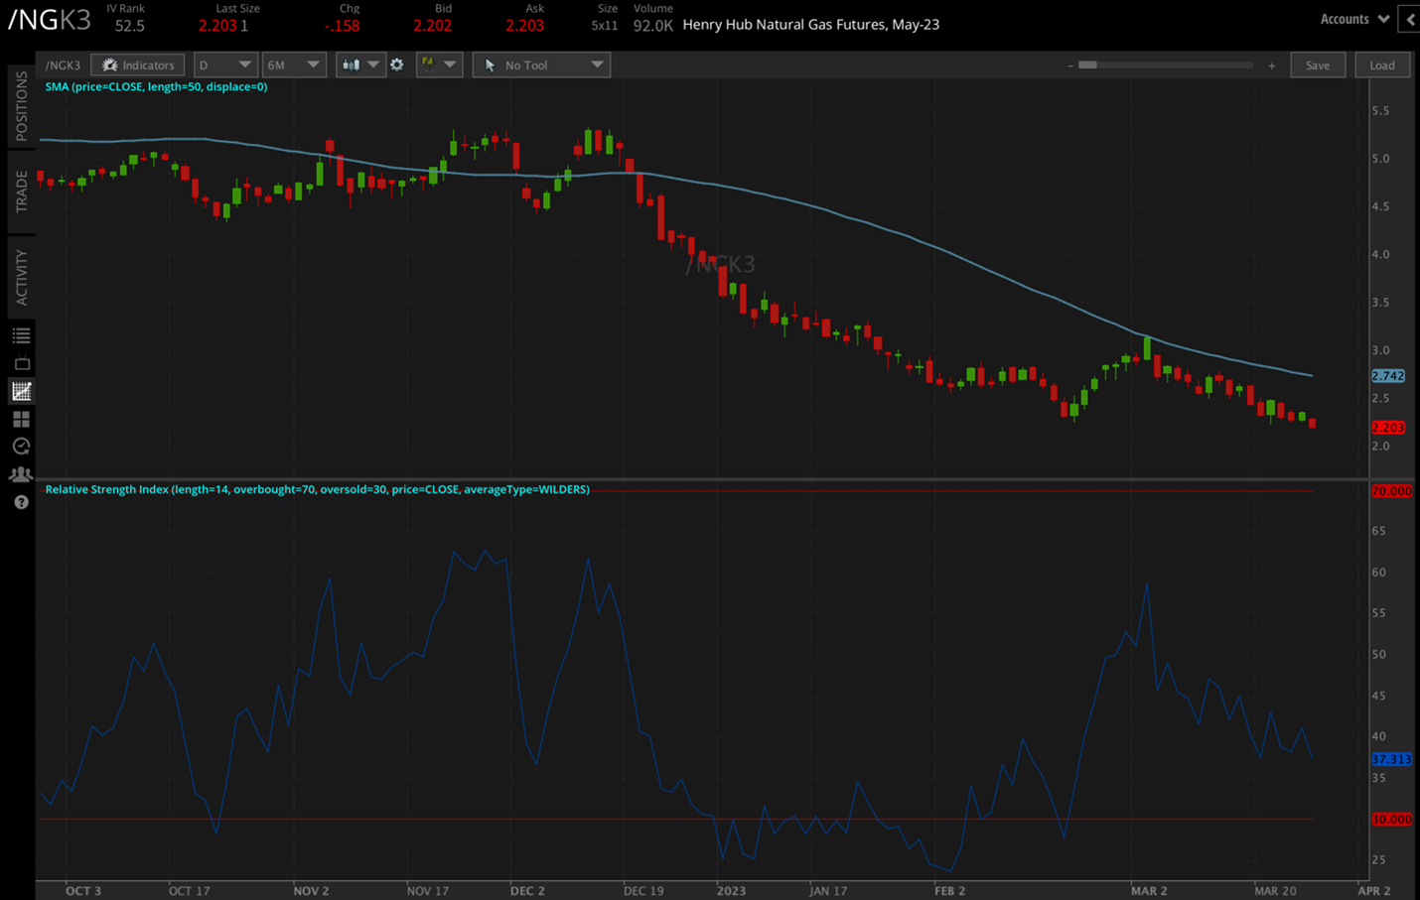Open thinkorswim TV from the left sidebar
Screen dimensions: 1420x900
click(x=21, y=363)
